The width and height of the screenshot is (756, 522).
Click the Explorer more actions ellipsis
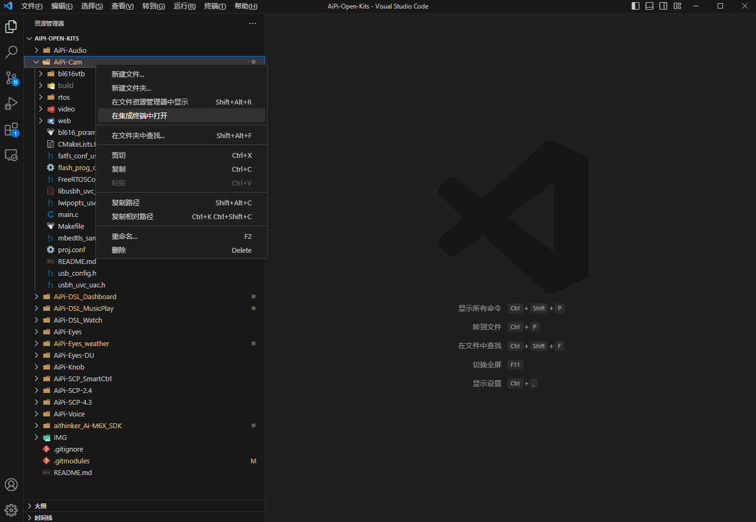(253, 23)
